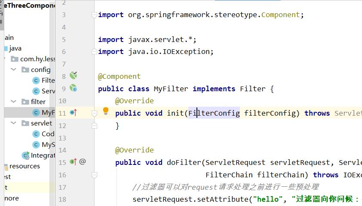Click the doFilter method name on line 15
The image size is (362, 206).
(184, 163)
